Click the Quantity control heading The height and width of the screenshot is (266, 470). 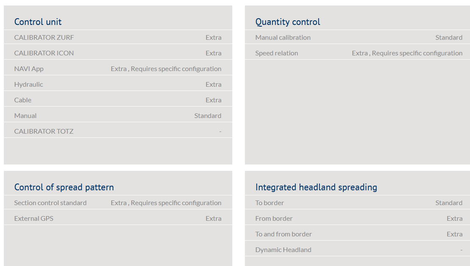coord(288,22)
